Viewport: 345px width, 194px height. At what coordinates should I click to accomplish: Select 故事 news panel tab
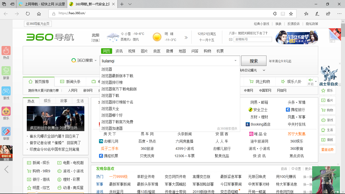64,101
